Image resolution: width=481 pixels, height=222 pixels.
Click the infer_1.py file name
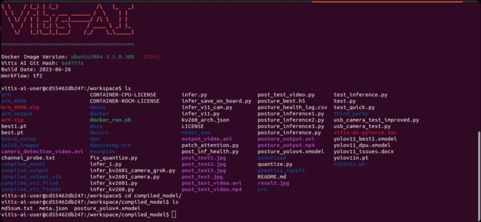tap(106, 164)
